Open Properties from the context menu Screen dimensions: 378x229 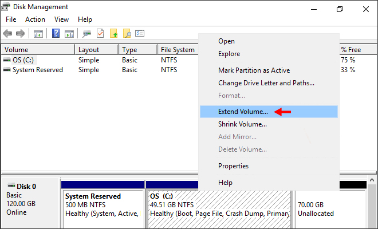pos(233,166)
